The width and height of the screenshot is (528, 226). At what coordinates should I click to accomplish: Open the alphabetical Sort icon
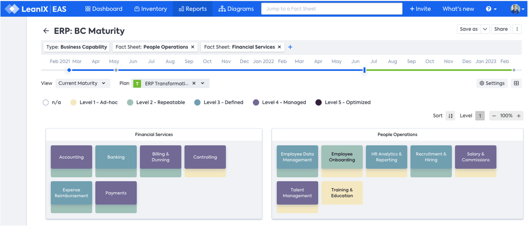click(450, 116)
